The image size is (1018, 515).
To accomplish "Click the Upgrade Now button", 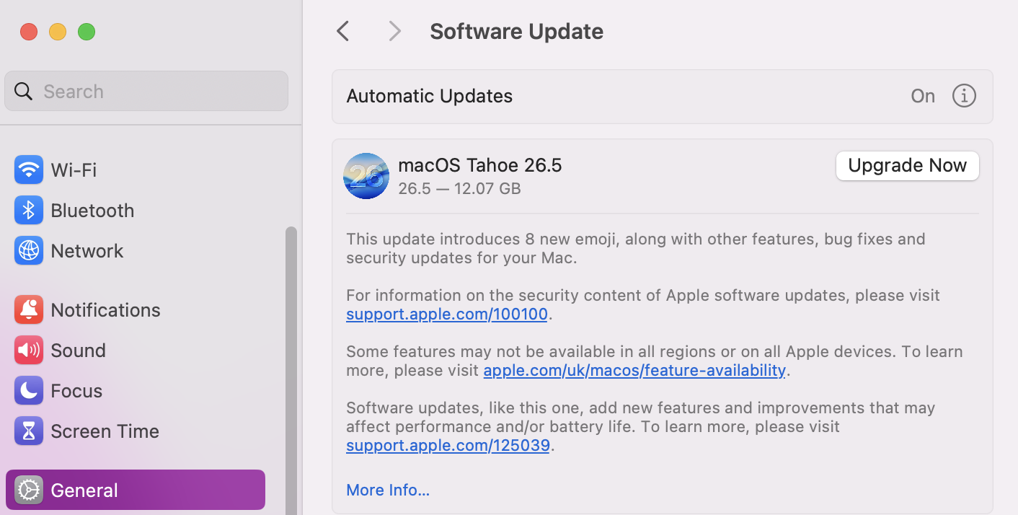I will tap(907, 166).
